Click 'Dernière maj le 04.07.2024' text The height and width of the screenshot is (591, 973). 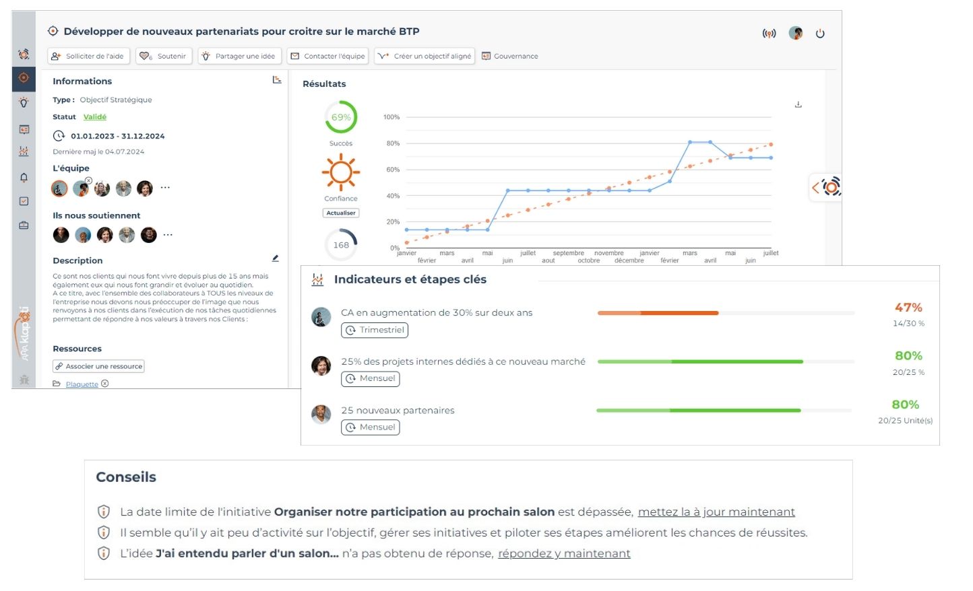pos(98,152)
